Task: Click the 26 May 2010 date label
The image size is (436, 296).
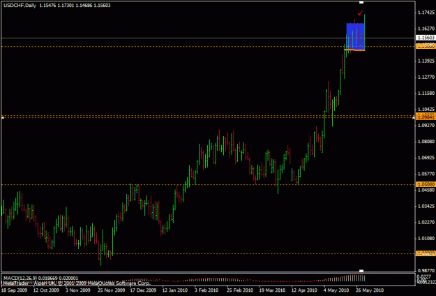Action: 370,290
